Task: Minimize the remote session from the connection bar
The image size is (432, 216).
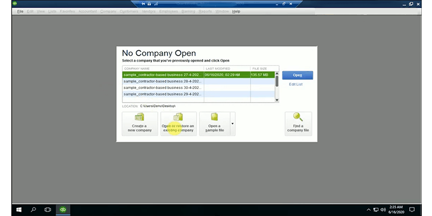Action: click(277, 4)
